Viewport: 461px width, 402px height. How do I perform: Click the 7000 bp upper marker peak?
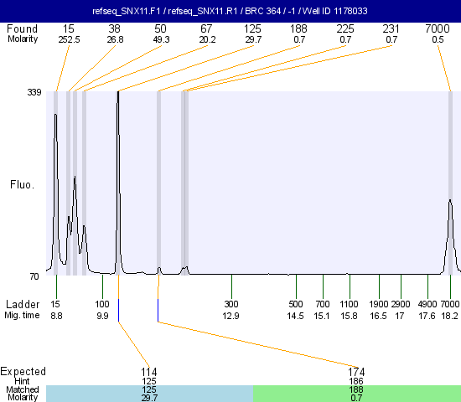pos(450,236)
